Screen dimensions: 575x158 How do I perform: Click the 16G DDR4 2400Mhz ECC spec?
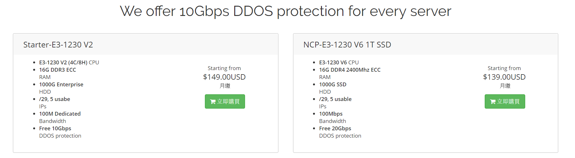(x=350, y=70)
